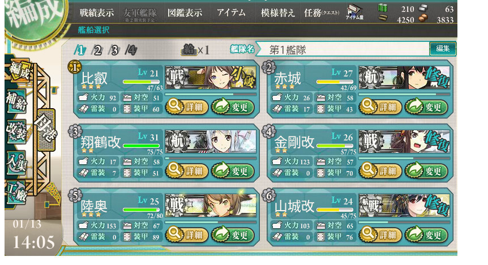Click the 第1艦隊 fleet name field
The height and width of the screenshot is (265, 488).
pyautogui.click(x=344, y=49)
